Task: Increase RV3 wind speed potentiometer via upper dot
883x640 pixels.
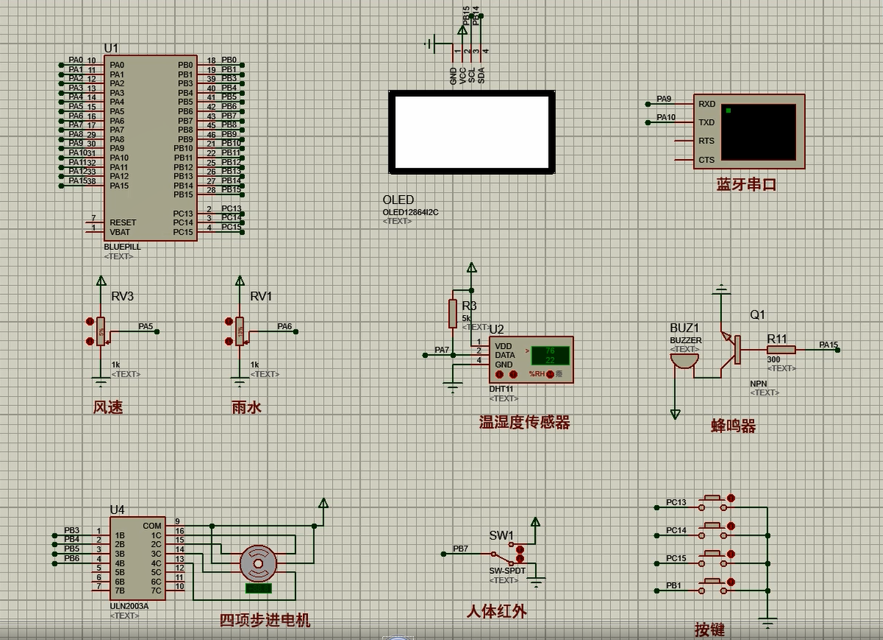Action: (91, 321)
